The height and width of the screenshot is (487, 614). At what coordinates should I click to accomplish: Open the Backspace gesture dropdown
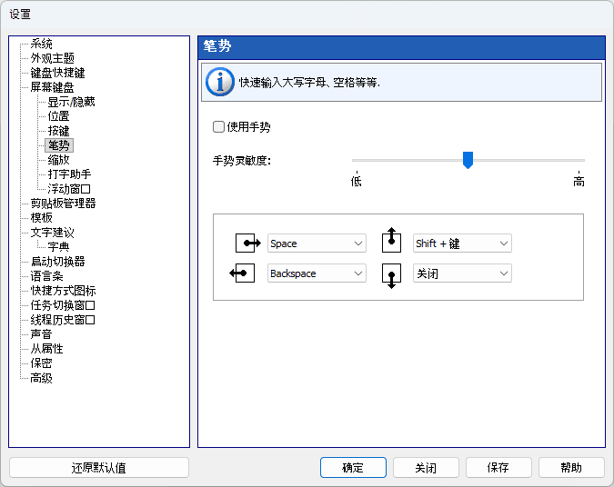point(317,273)
